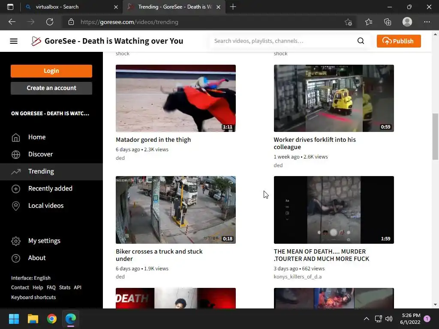Open Matador gored in the thigh title
The width and height of the screenshot is (439, 329).
153,140
